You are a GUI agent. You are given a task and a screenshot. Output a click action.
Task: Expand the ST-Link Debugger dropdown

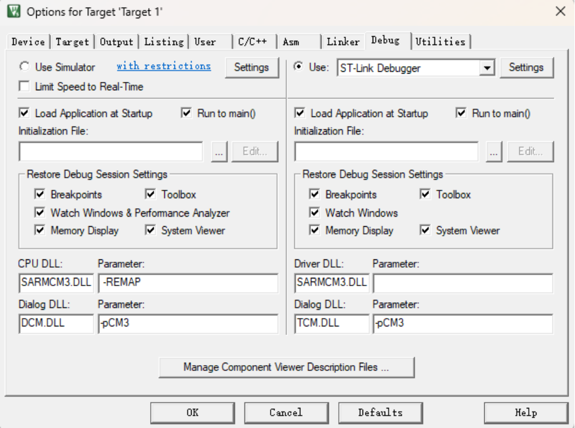(x=487, y=68)
